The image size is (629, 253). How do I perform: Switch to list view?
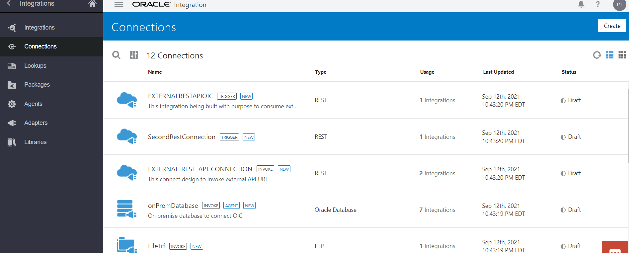pos(610,55)
